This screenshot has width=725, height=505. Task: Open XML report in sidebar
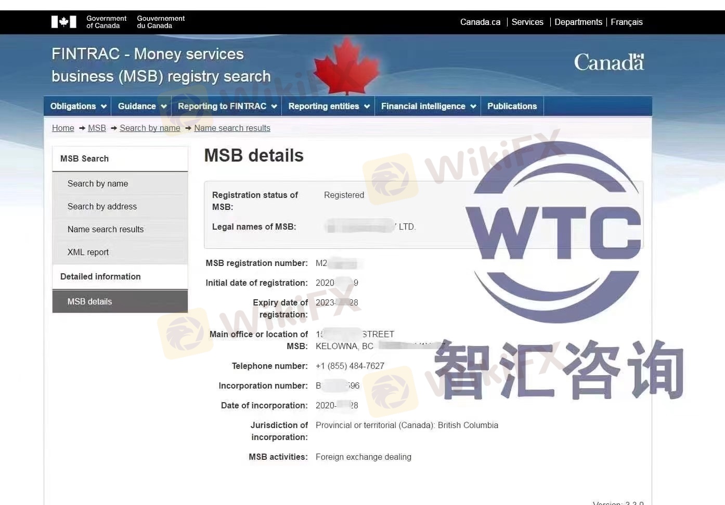88,252
